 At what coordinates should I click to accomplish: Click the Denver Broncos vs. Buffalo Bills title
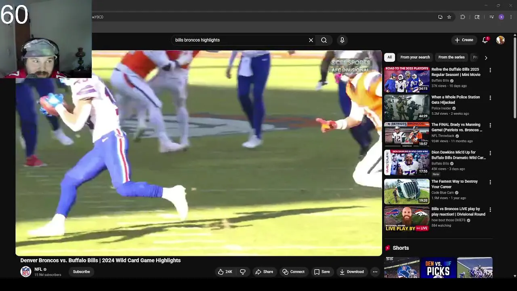tap(101, 260)
